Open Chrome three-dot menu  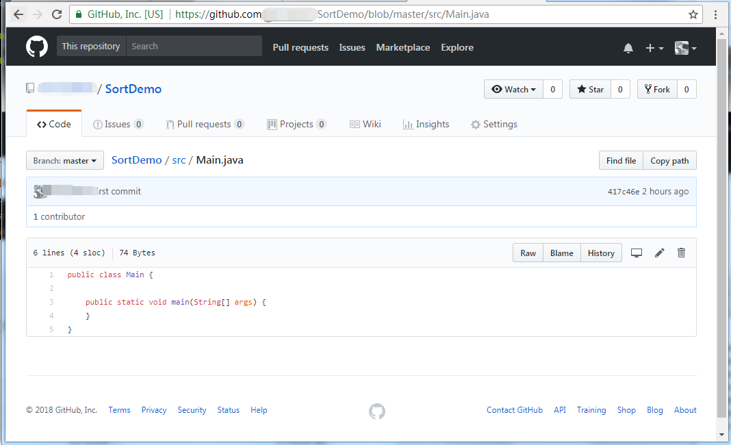coord(716,14)
